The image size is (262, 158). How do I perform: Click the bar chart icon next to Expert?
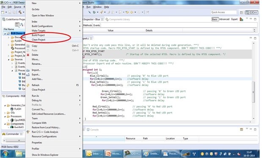241,19
